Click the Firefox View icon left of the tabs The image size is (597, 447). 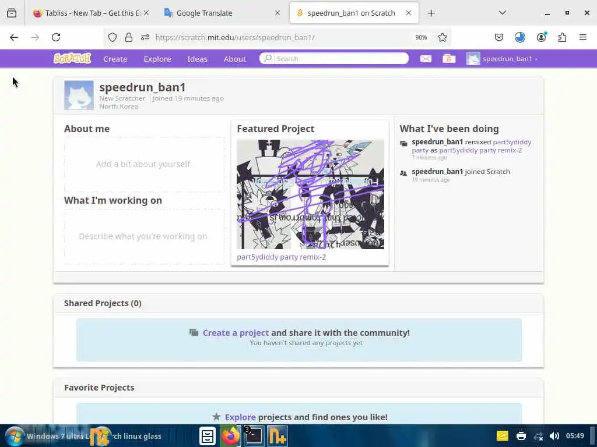pos(12,13)
